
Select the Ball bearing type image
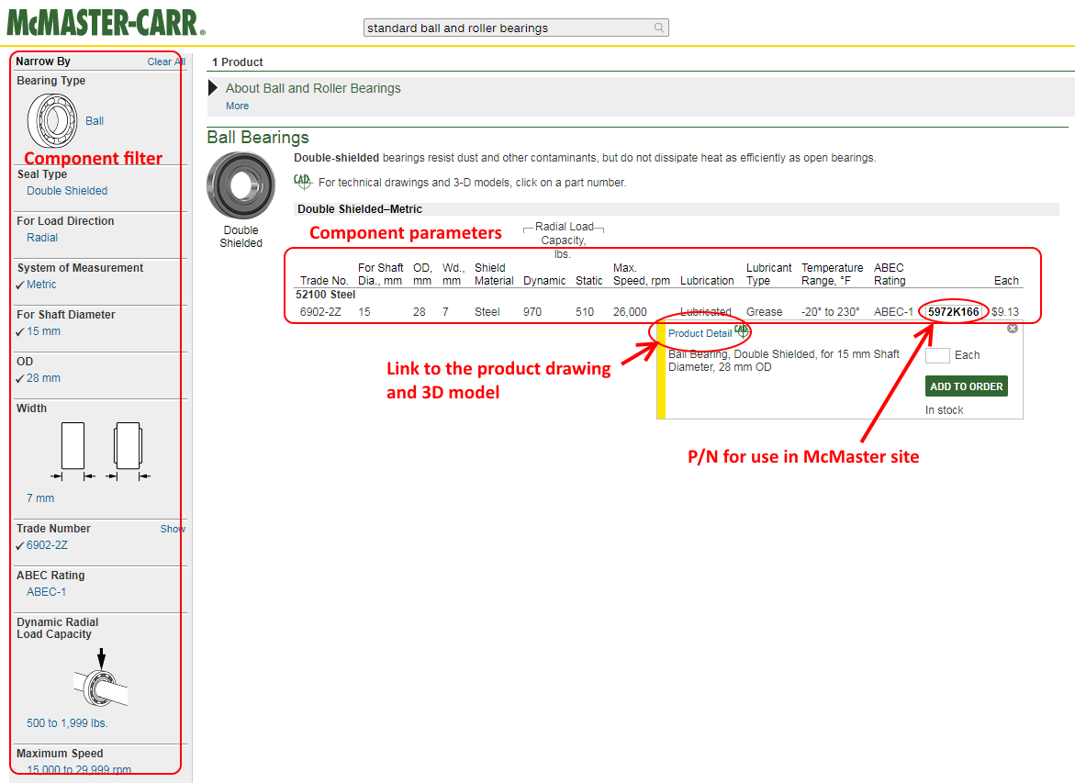coord(52,120)
